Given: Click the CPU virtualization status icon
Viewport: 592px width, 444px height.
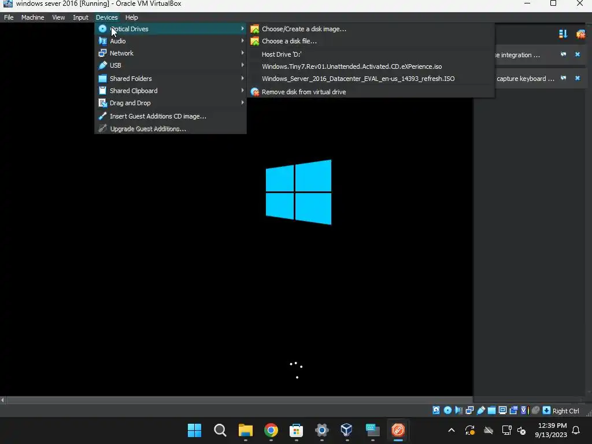Looking at the screenshot, I should (x=524, y=410).
